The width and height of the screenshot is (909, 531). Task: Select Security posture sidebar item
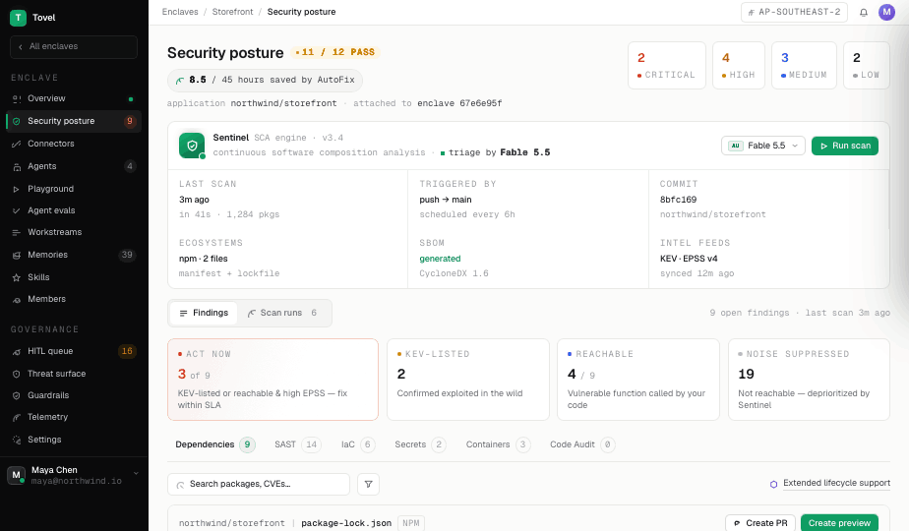click(74, 121)
